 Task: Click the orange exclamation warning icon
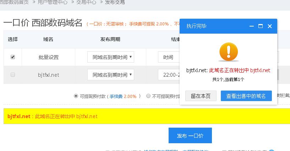229,52
